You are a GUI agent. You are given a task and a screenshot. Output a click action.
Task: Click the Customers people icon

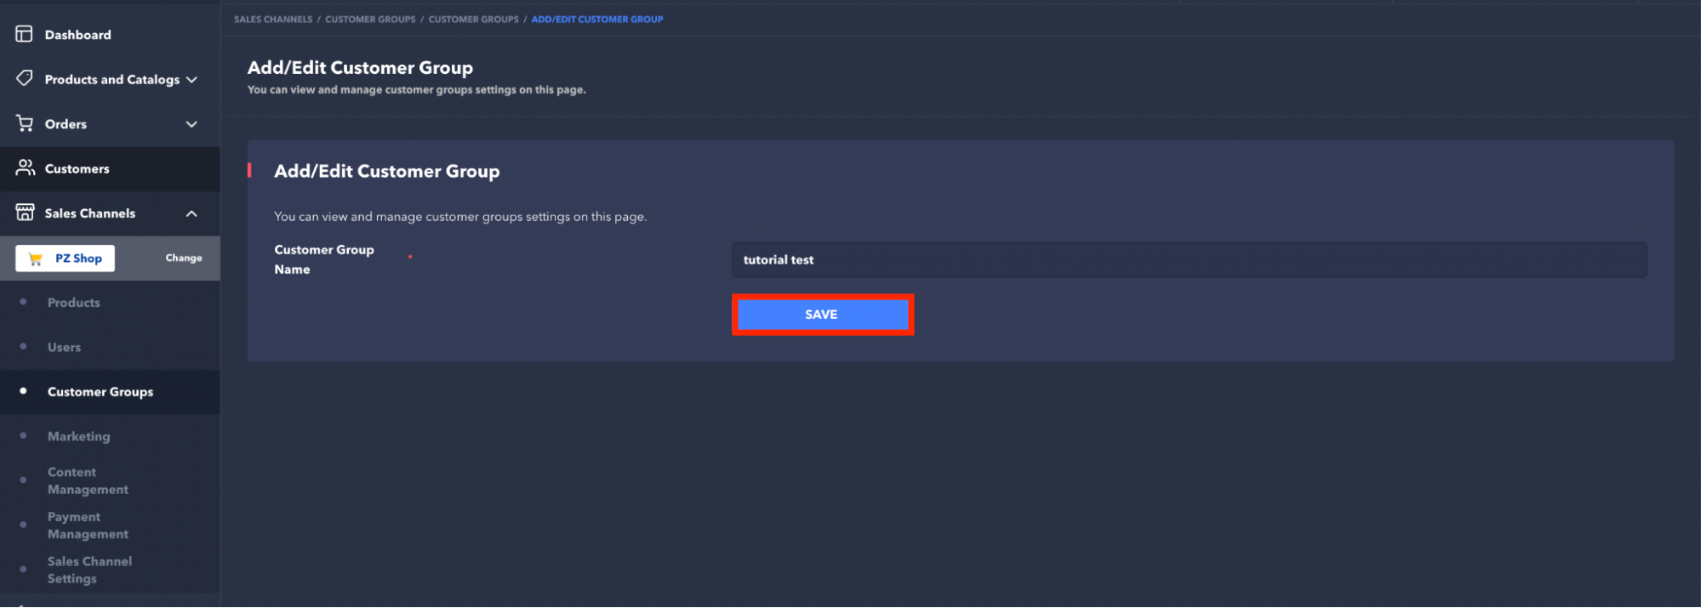(25, 168)
